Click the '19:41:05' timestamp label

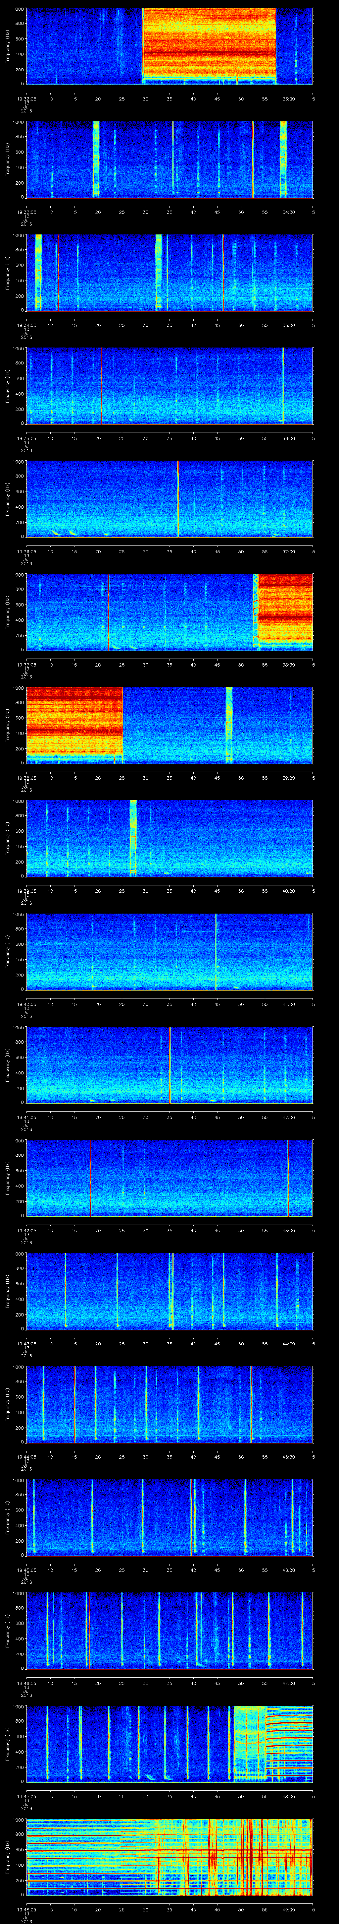pos(26,1117)
